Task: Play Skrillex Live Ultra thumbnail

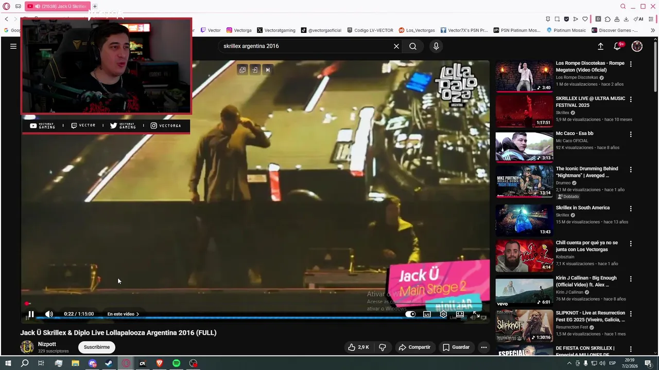Action: 524,112
